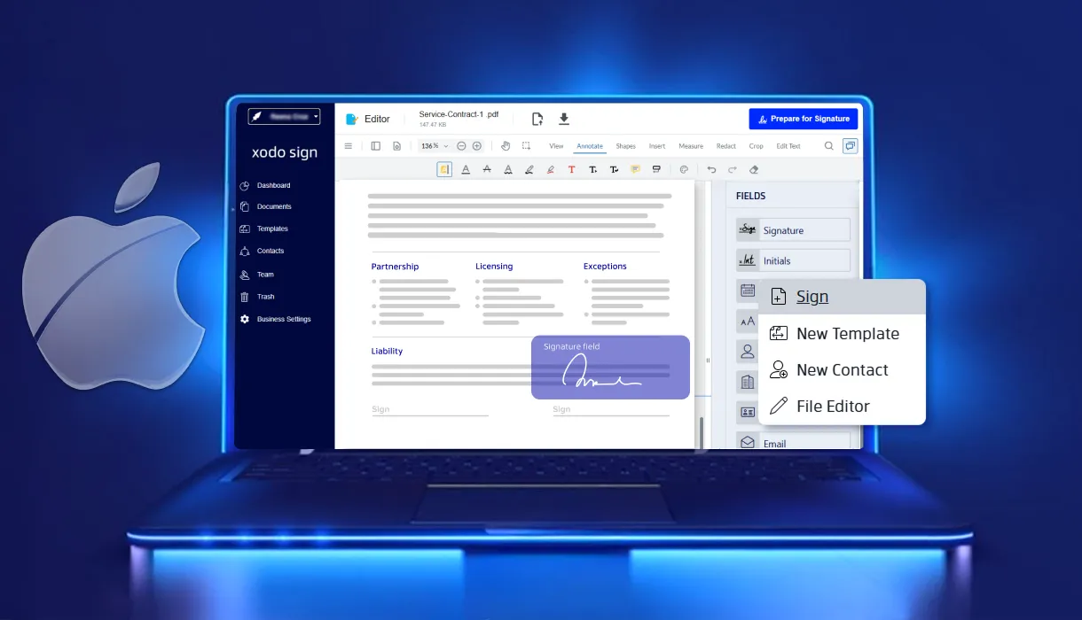This screenshot has width=1082, height=620.
Task: Expand the hamburger menu in the toolbar
Action: (349, 146)
